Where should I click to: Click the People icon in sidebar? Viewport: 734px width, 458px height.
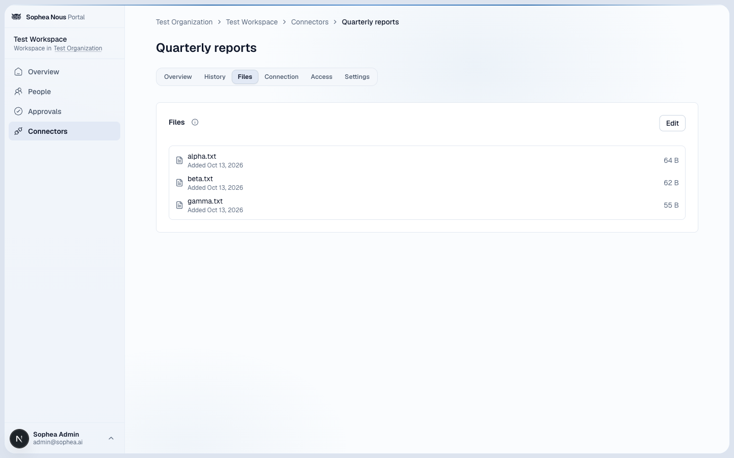pyautogui.click(x=18, y=92)
